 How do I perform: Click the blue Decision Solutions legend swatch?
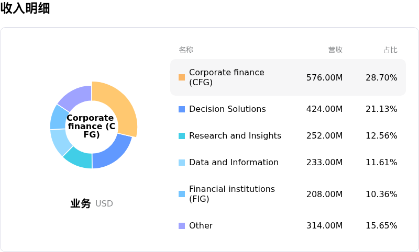coord(182,109)
